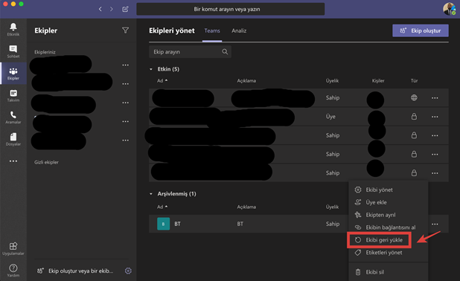Choose Ekipten ayrıl in the menu

click(380, 215)
